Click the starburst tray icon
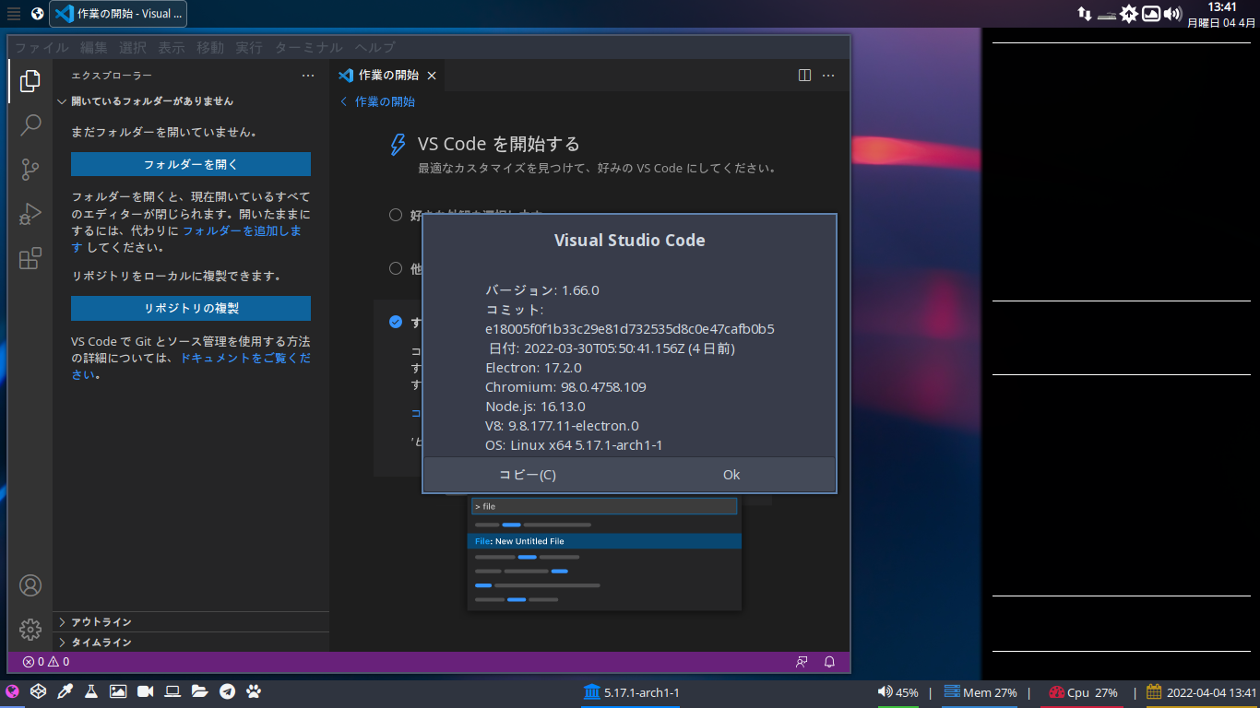The image size is (1260, 708). point(1129,14)
